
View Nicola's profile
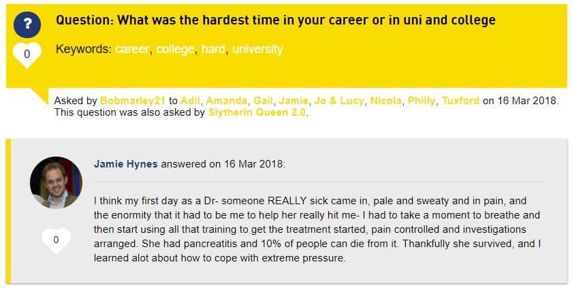point(386,101)
